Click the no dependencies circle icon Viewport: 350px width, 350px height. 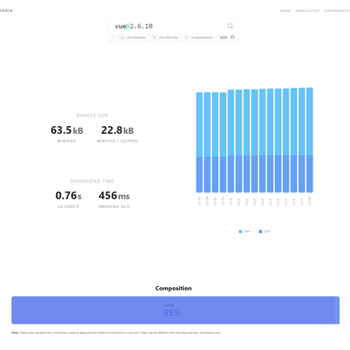(186, 37)
